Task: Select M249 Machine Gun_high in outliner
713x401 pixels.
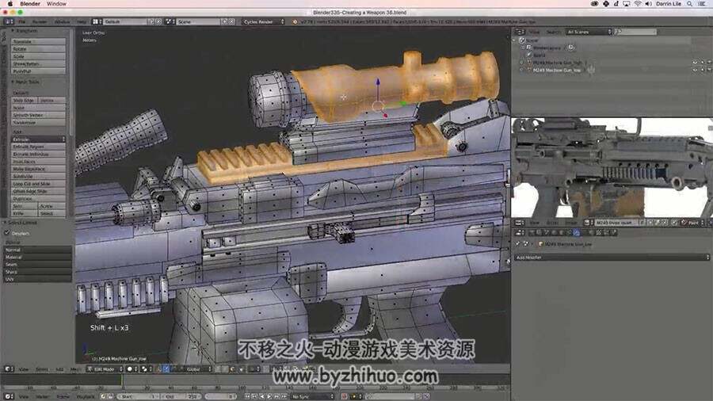Action: click(558, 63)
